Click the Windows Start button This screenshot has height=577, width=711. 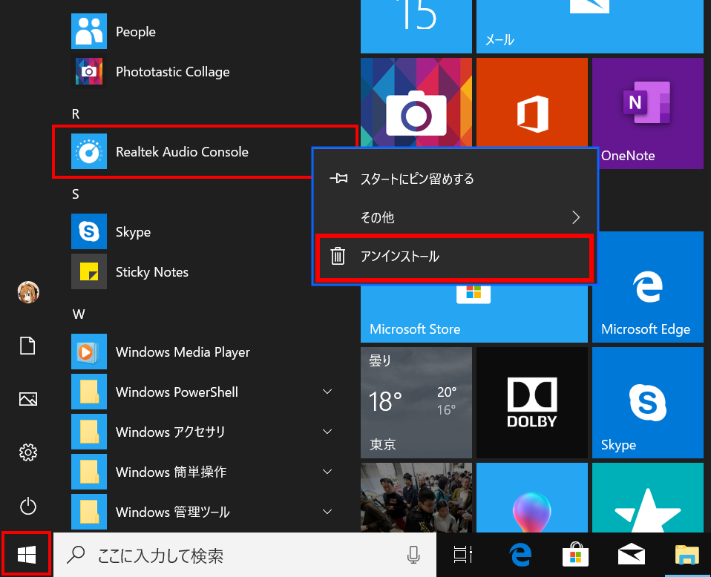click(x=27, y=555)
